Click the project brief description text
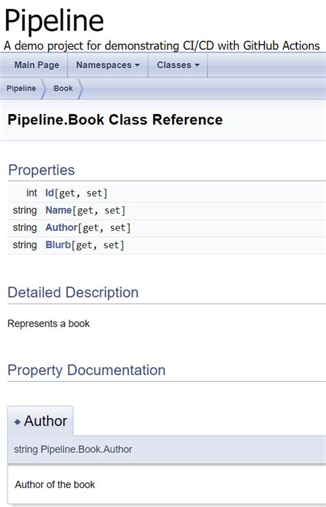The width and height of the screenshot is (326, 507). (162, 45)
